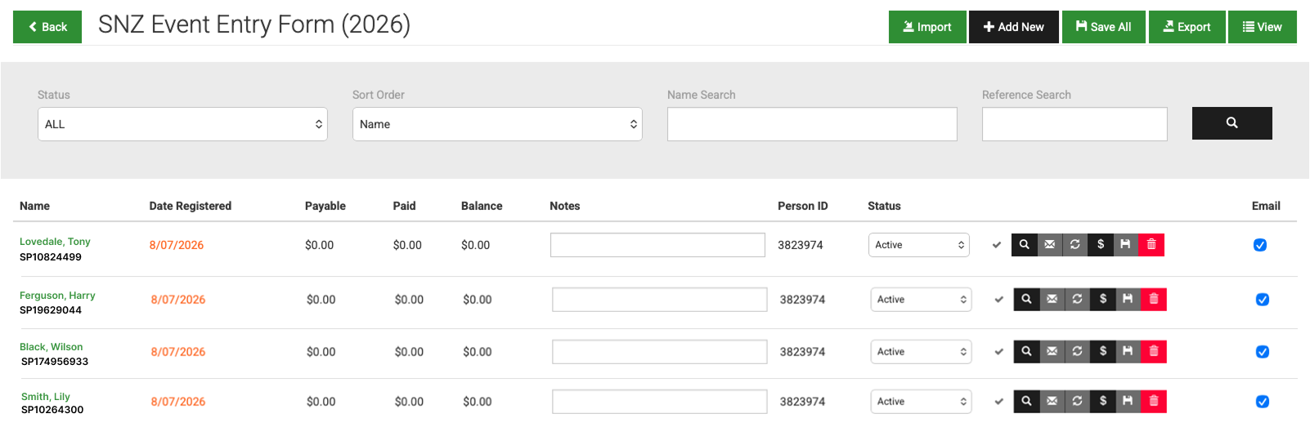Click the Add New button

click(x=1014, y=27)
